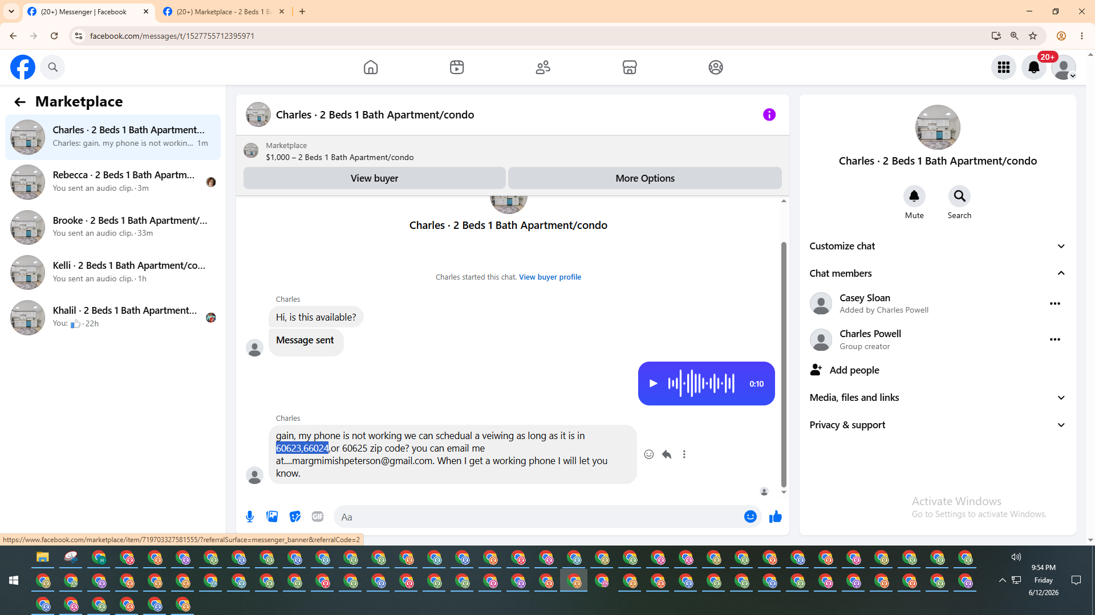1095x615 pixels.
Task: Expand the Media, files and links section
Action: point(938,397)
